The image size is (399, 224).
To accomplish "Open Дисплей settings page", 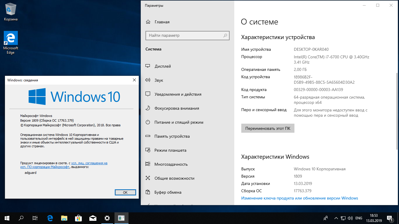I will pos(188,66).
